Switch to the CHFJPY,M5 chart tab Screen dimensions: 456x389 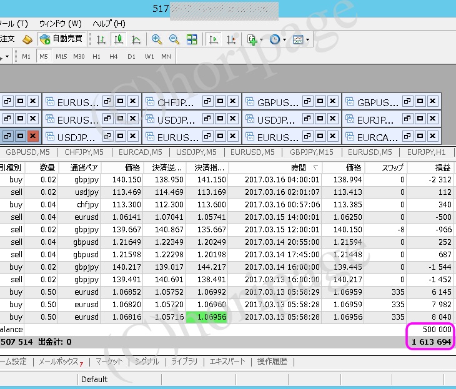point(84,152)
